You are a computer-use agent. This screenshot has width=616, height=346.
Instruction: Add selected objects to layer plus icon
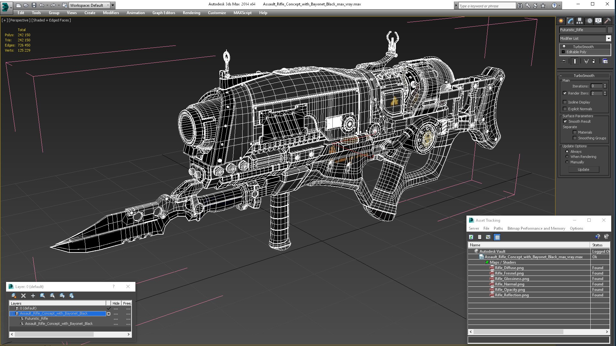click(x=33, y=296)
